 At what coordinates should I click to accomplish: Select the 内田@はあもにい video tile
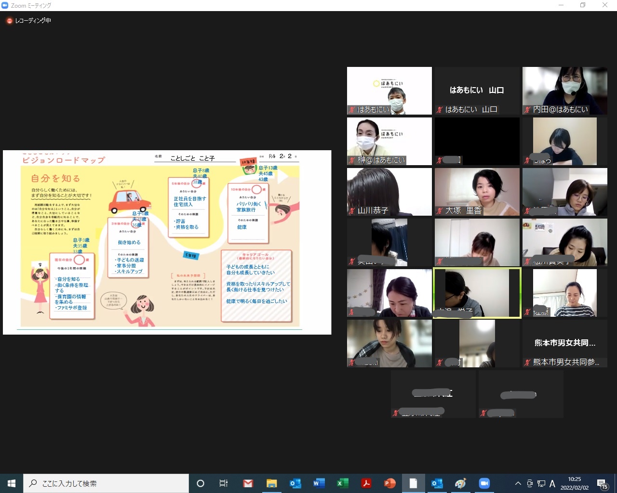565,91
